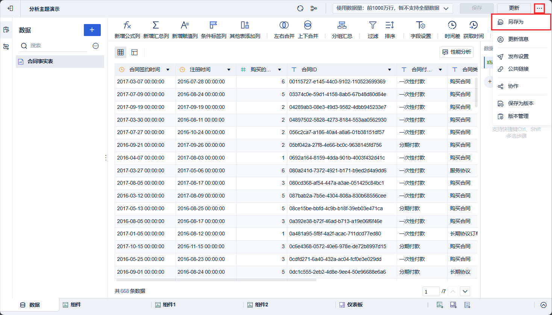Image resolution: width=552 pixels, height=315 pixels.
Task: Switch to the 数据 bottom tab
Action: point(30,305)
